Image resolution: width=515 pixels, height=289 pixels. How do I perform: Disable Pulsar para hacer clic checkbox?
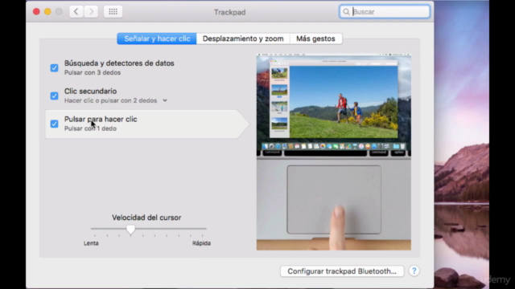tap(54, 124)
